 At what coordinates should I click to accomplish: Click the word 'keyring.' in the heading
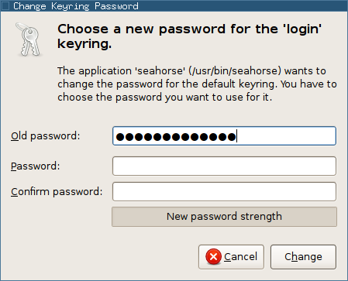coord(84,44)
